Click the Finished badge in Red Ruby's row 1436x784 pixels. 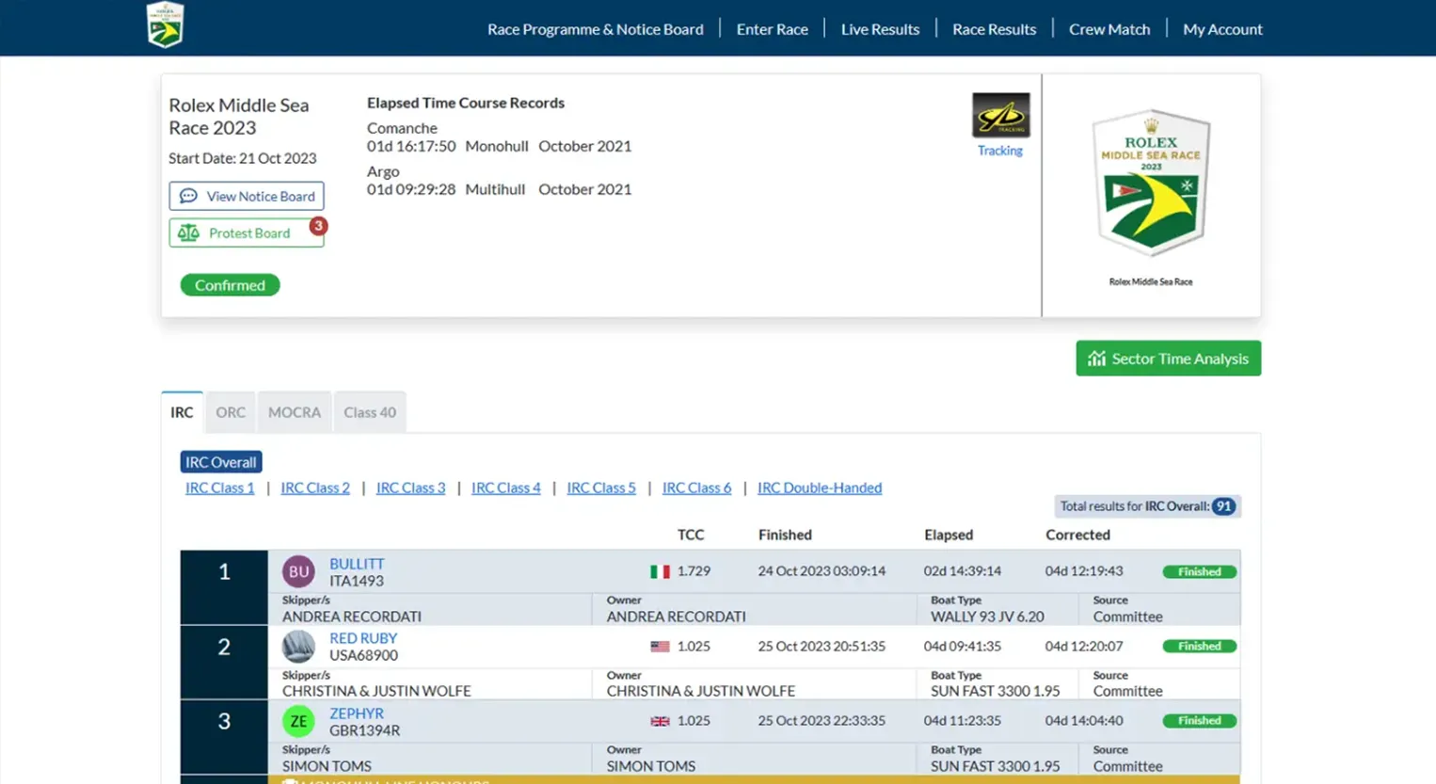click(x=1200, y=647)
